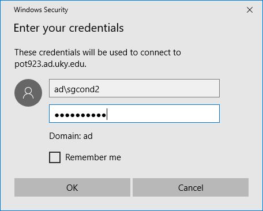Viewport: 263px width, 211px height.
Task: Place cursor in empty part of username box
Action: coord(160,88)
